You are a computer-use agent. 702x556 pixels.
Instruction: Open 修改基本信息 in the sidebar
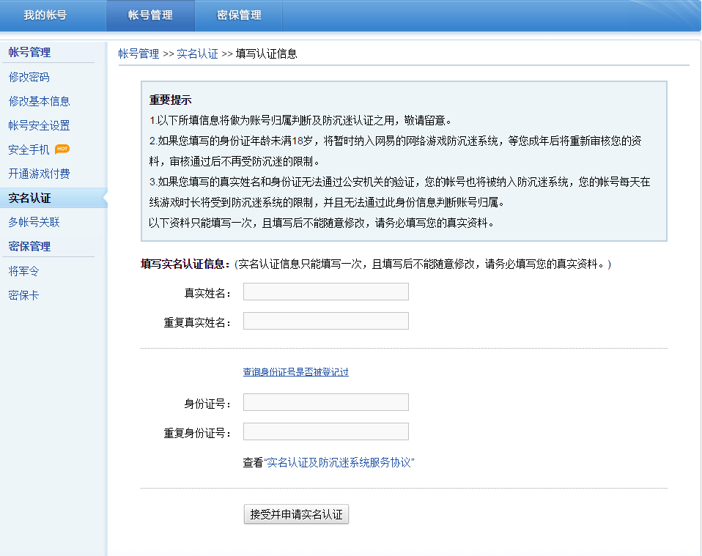pyautogui.click(x=40, y=101)
